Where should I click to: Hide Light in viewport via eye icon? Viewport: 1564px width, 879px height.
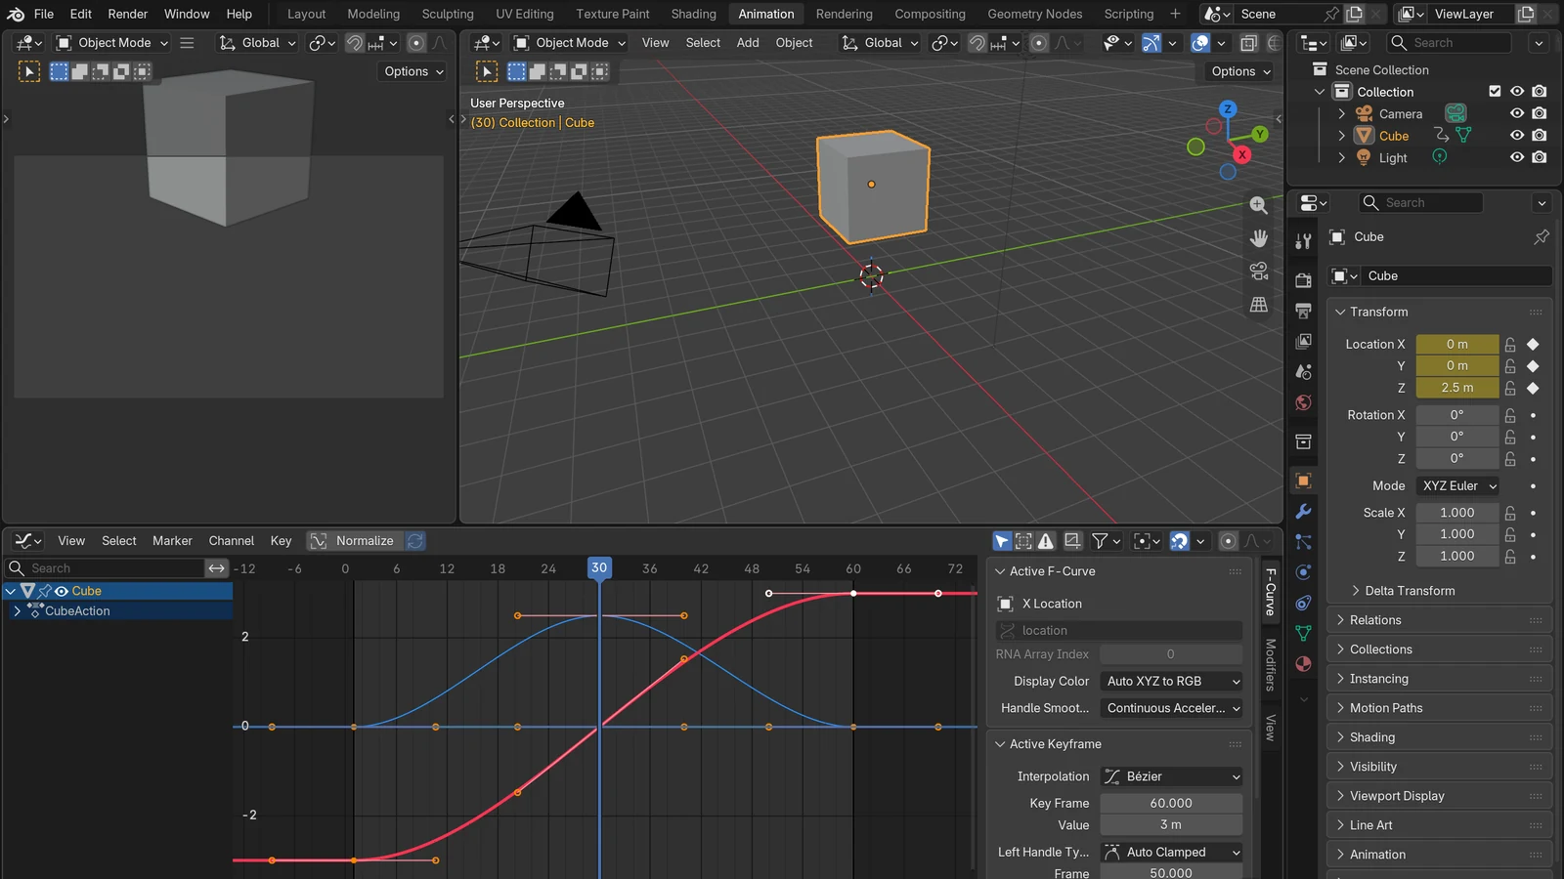[1517, 157]
